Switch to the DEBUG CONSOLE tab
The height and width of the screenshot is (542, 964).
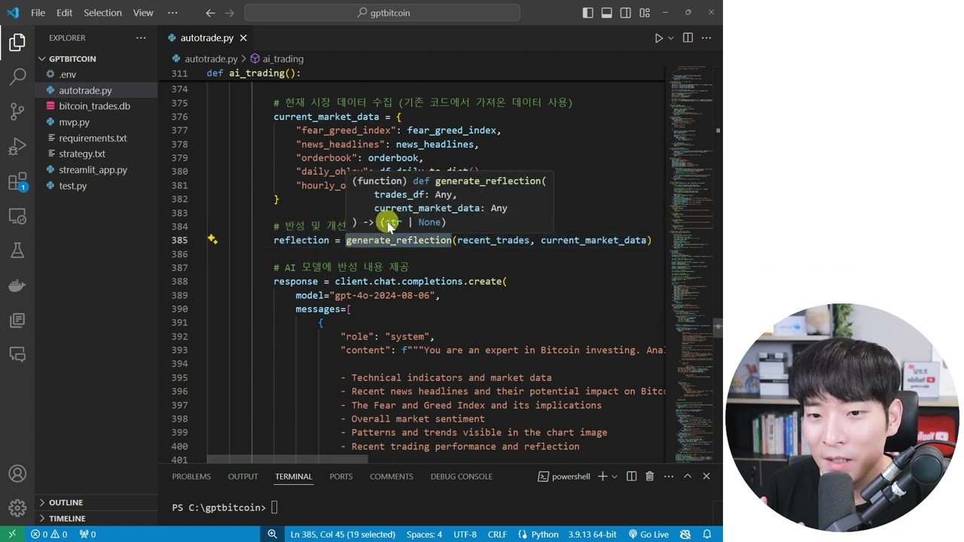tap(461, 477)
